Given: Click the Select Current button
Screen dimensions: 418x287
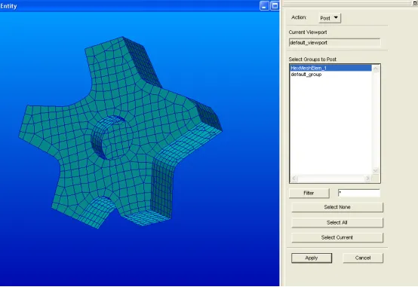Looking at the screenshot, I should pyautogui.click(x=337, y=237).
